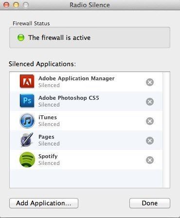Close Radio Silence with the red button
The height and width of the screenshot is (218, 180).
6,5
